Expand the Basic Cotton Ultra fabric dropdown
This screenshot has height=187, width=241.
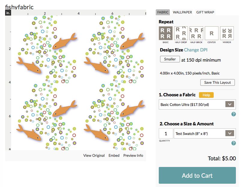tap(197, 104)
